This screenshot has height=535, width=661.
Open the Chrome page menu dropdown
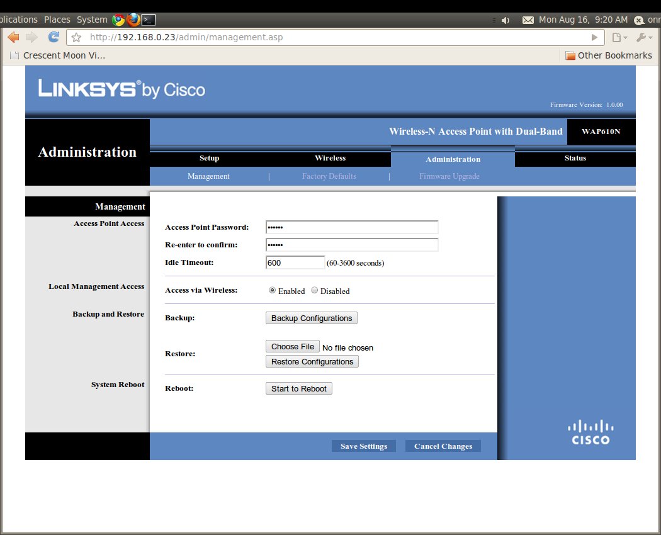[x=620, y=37]
